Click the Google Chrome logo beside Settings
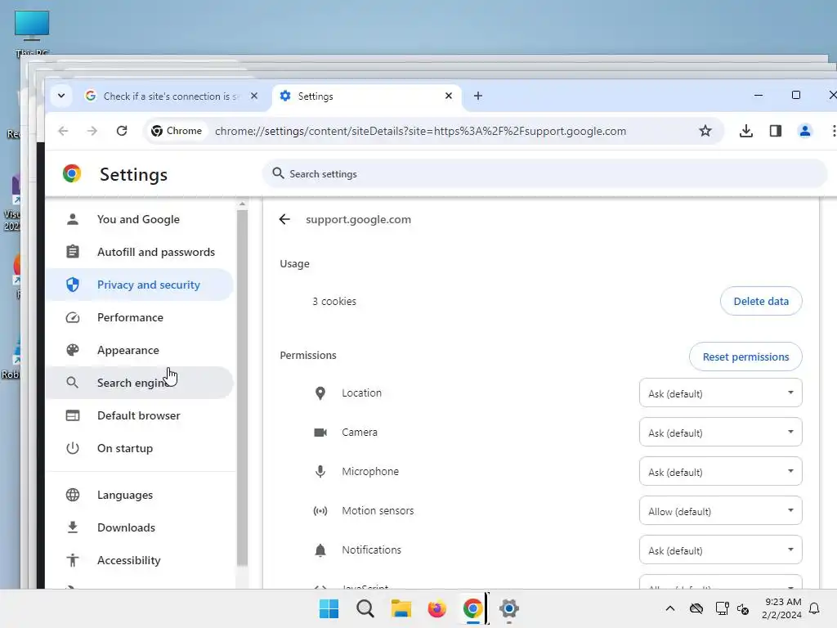The width and height of the screenshot is (837, 628). point(72,173)
